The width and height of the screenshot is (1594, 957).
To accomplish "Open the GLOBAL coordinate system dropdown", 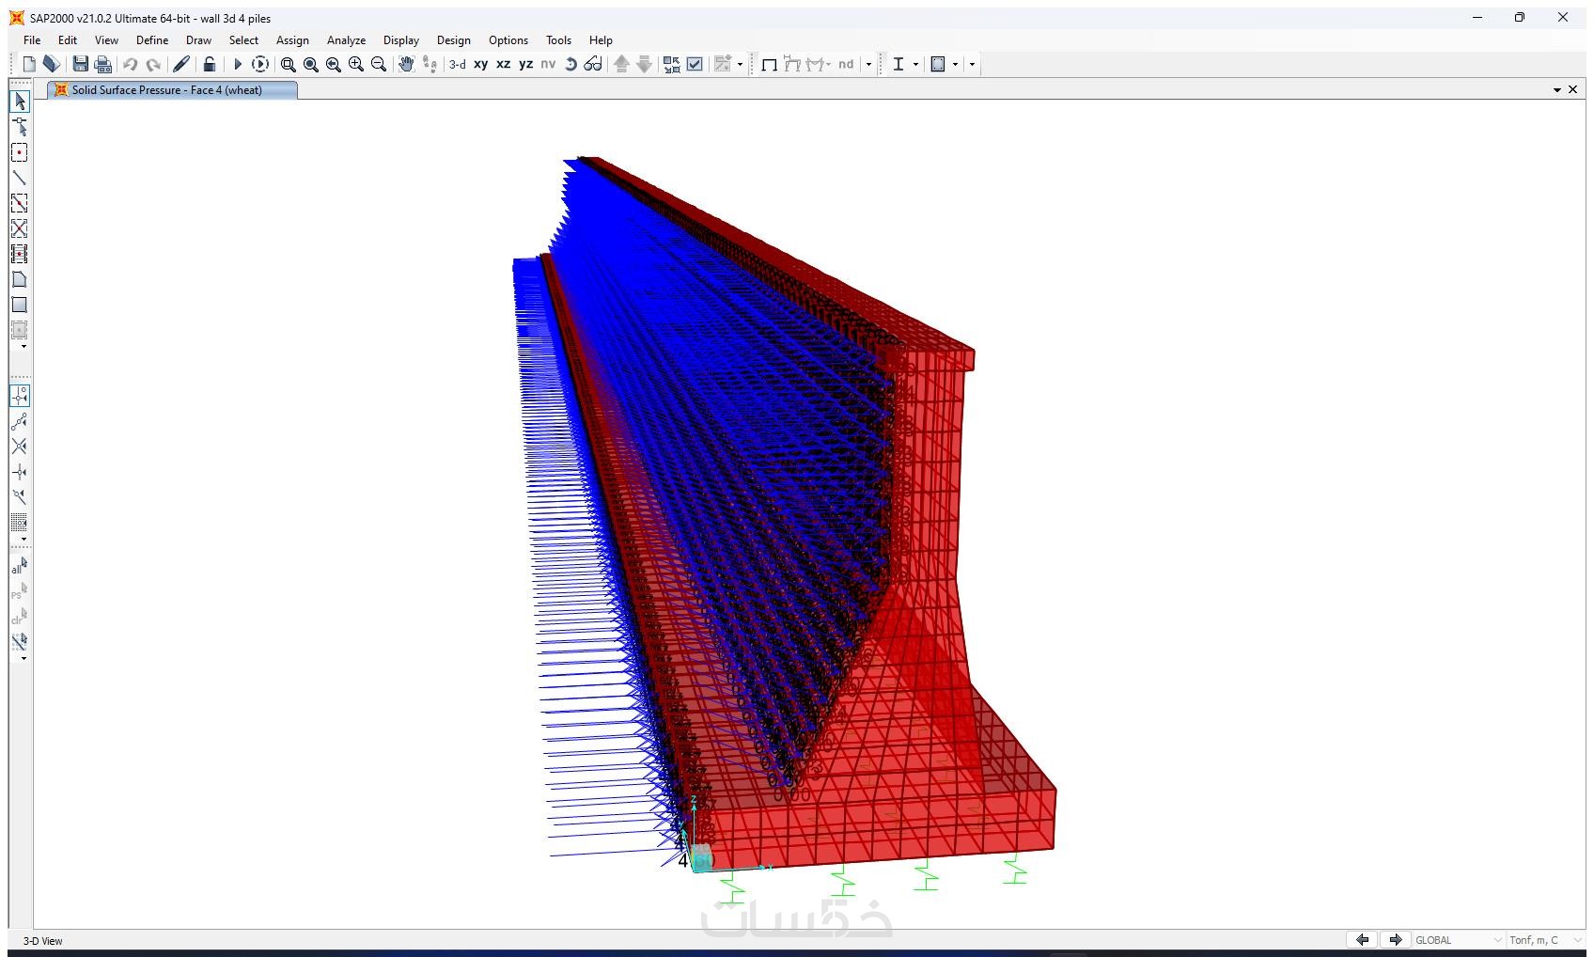I will pos(1460,940).
